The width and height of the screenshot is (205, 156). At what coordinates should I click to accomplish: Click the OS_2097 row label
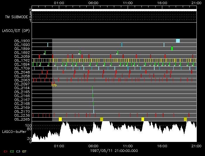tap(22, 84)
